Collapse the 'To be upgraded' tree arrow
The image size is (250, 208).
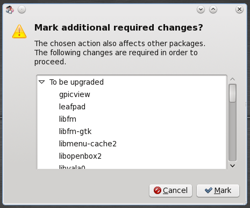42,82
